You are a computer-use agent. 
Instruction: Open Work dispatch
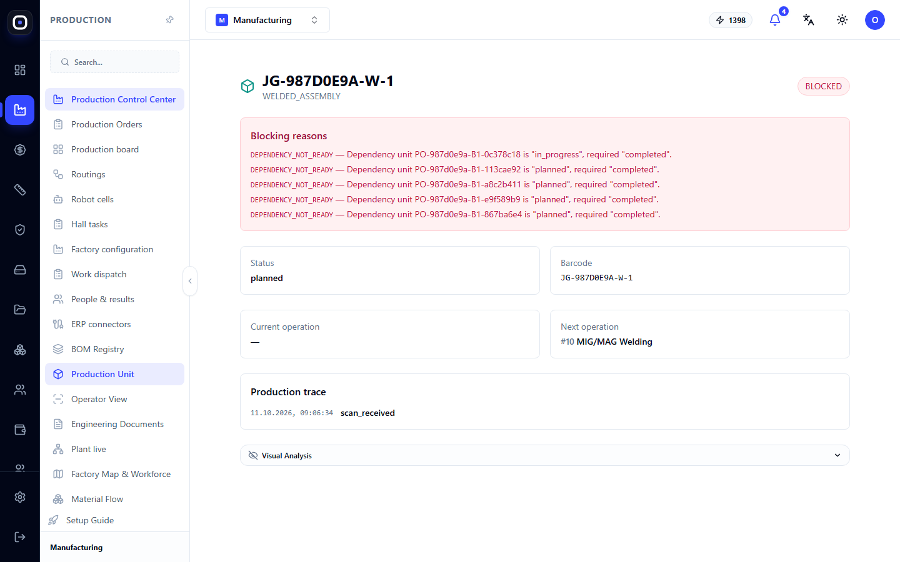pos(114,274)
